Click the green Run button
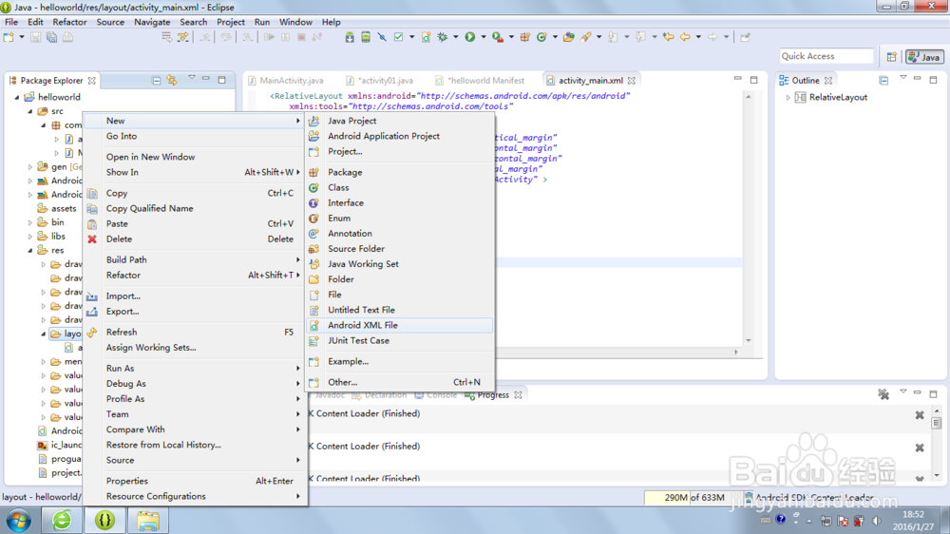Viewport: 950px width, 534px height. pyautogui.click(x=469, y=37)
